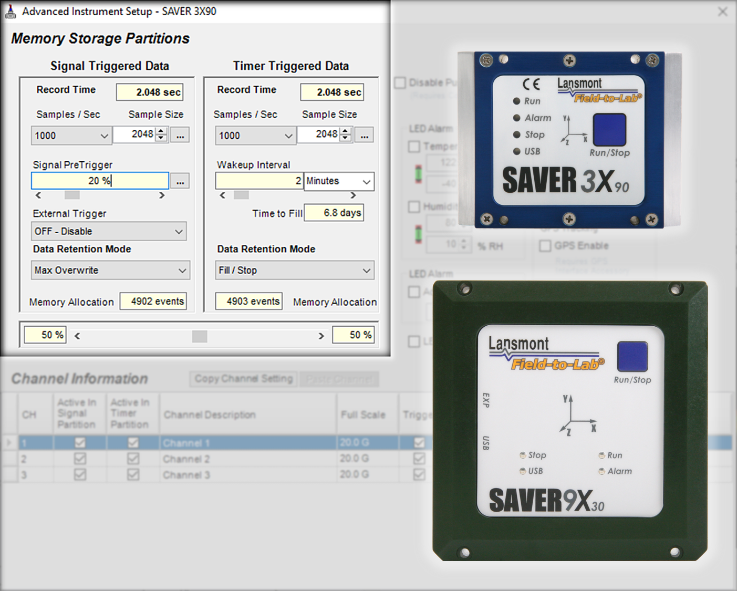This screenshot has height=591, width=737.
Task: Increase Timer Triggered sample size with up arrow
Action: [346, 131]
